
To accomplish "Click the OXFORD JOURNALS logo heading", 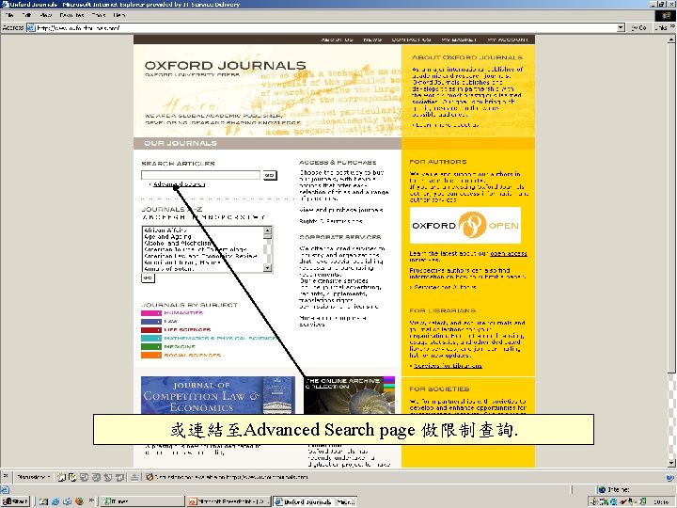I will (x=225, y=66).
